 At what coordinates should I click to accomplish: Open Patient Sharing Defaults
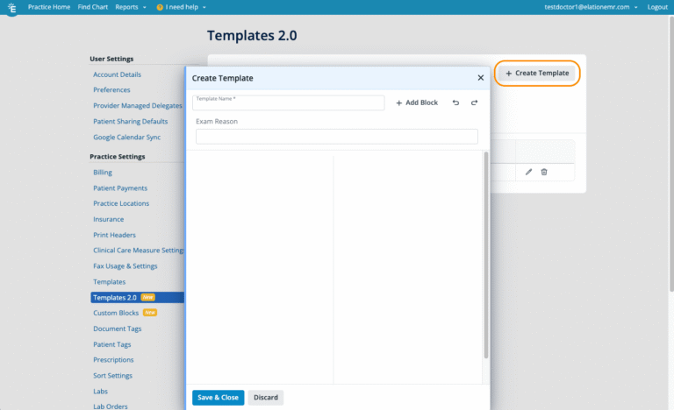click(130, 122)
